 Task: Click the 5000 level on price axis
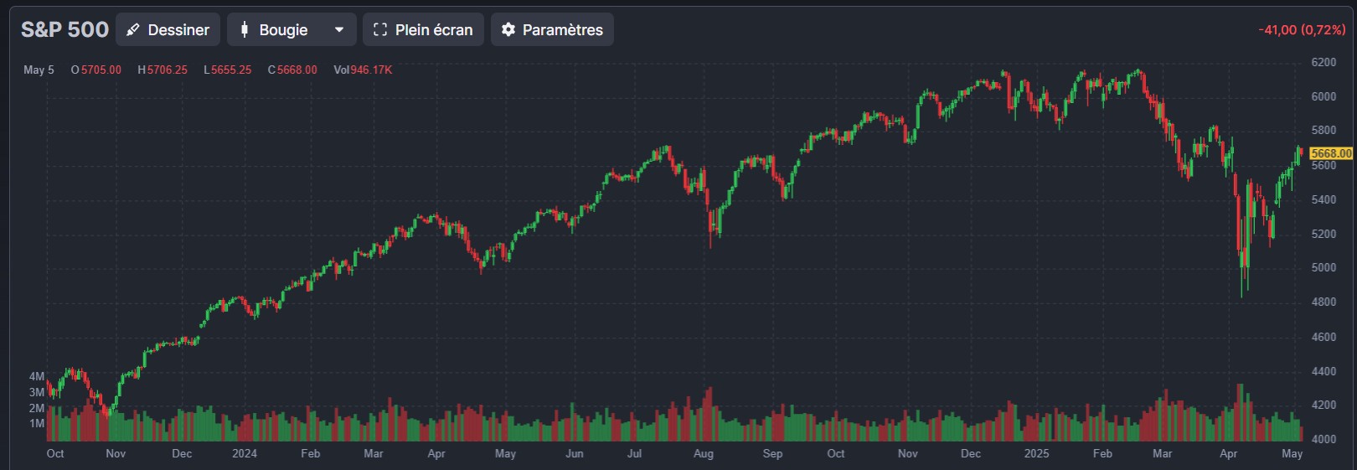(1323, 268)
